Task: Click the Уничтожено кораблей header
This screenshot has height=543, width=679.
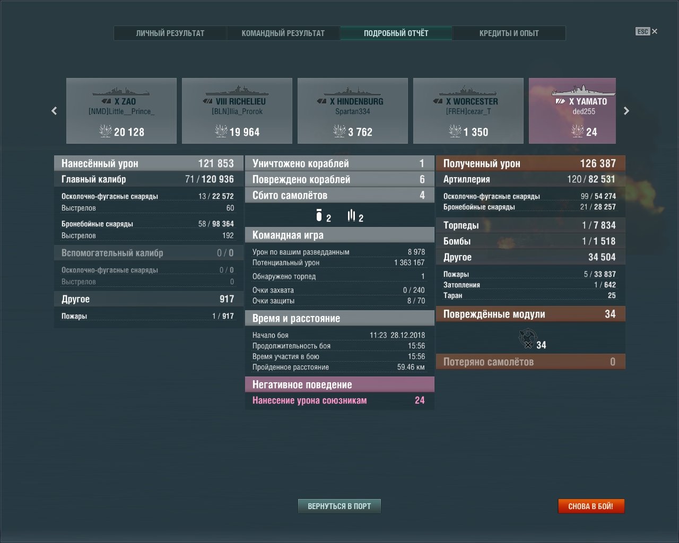Action: point(339,163)
